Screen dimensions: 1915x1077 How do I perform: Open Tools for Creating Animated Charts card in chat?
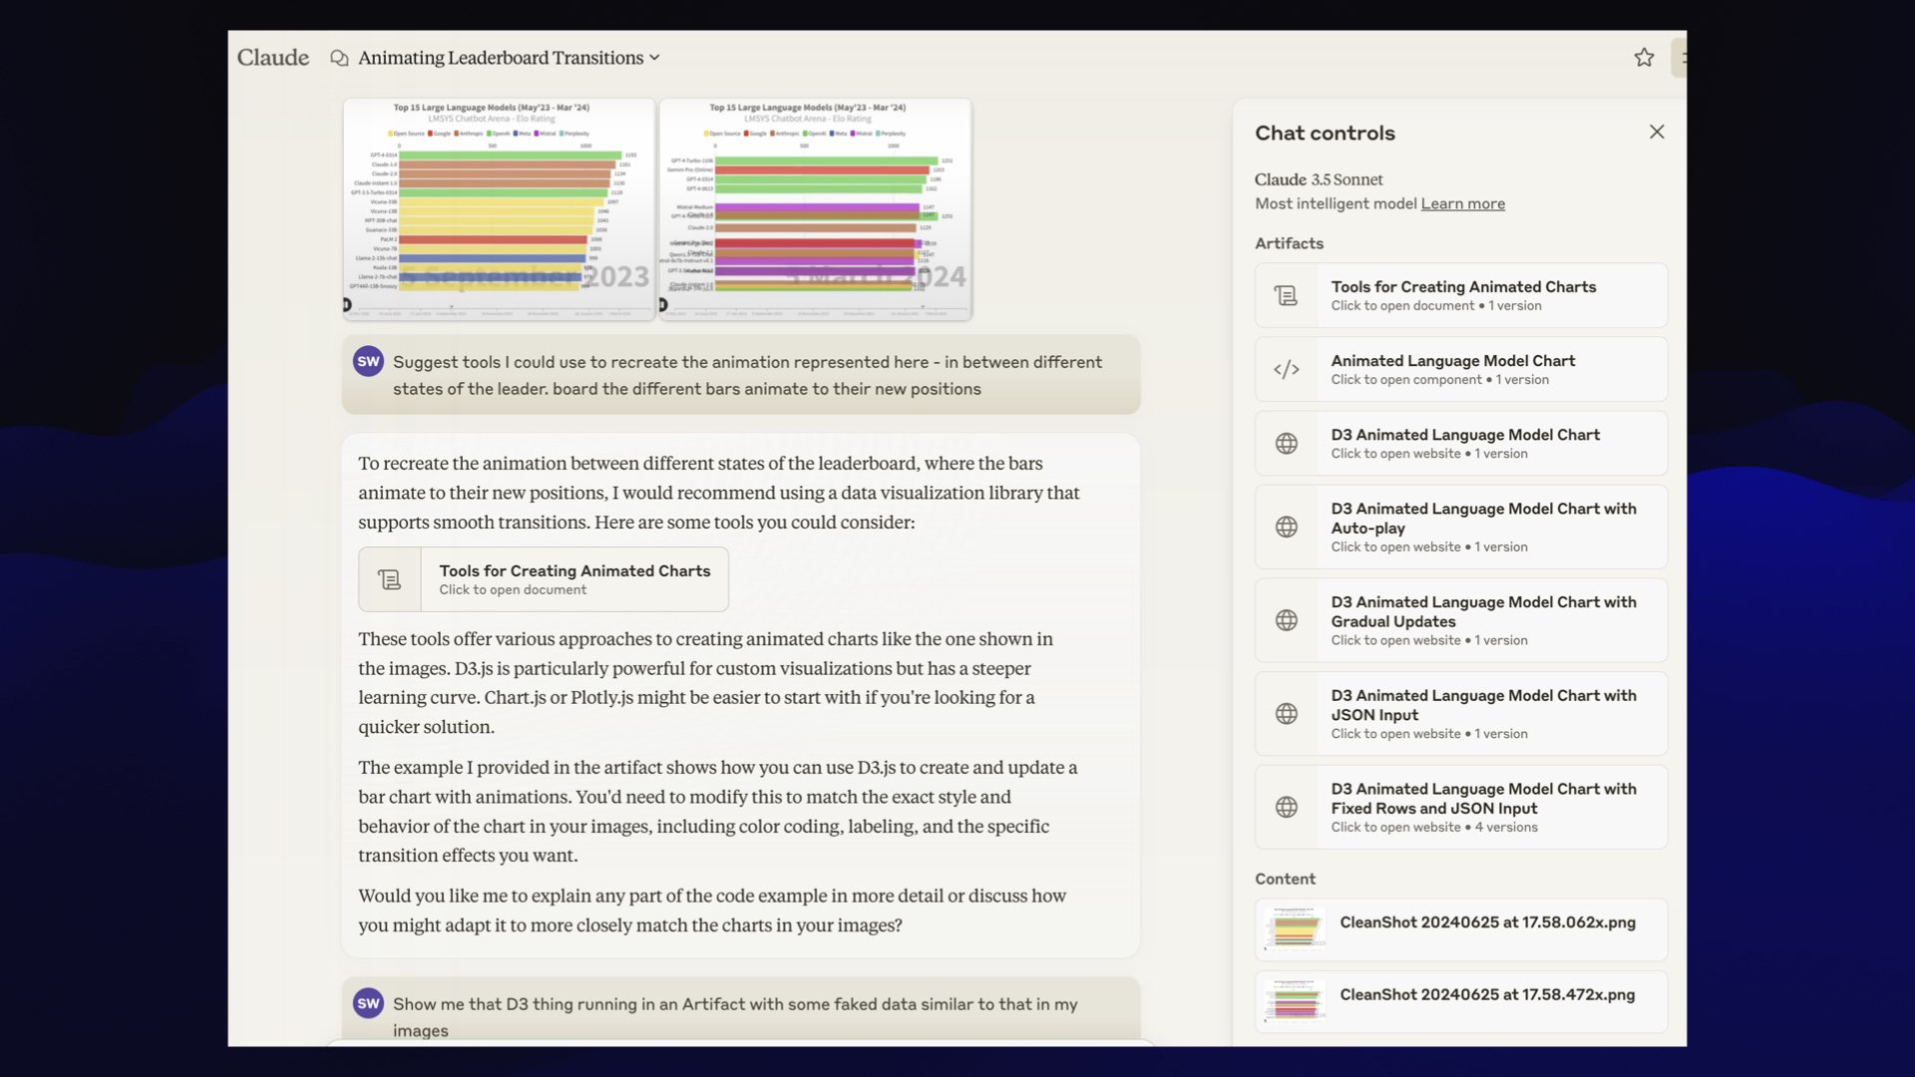544,579
